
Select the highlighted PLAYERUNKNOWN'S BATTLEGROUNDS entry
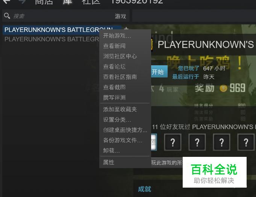click(51, 30)
